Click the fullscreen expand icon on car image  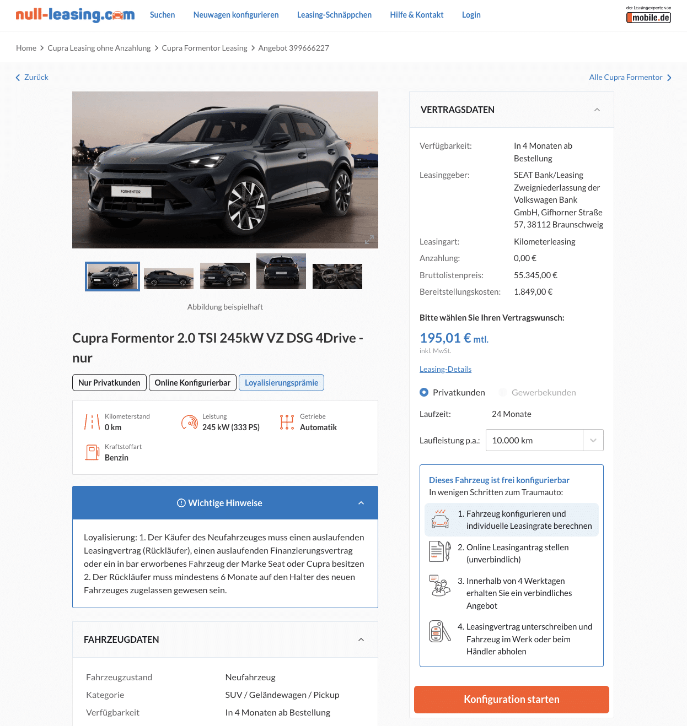[369, 240]
